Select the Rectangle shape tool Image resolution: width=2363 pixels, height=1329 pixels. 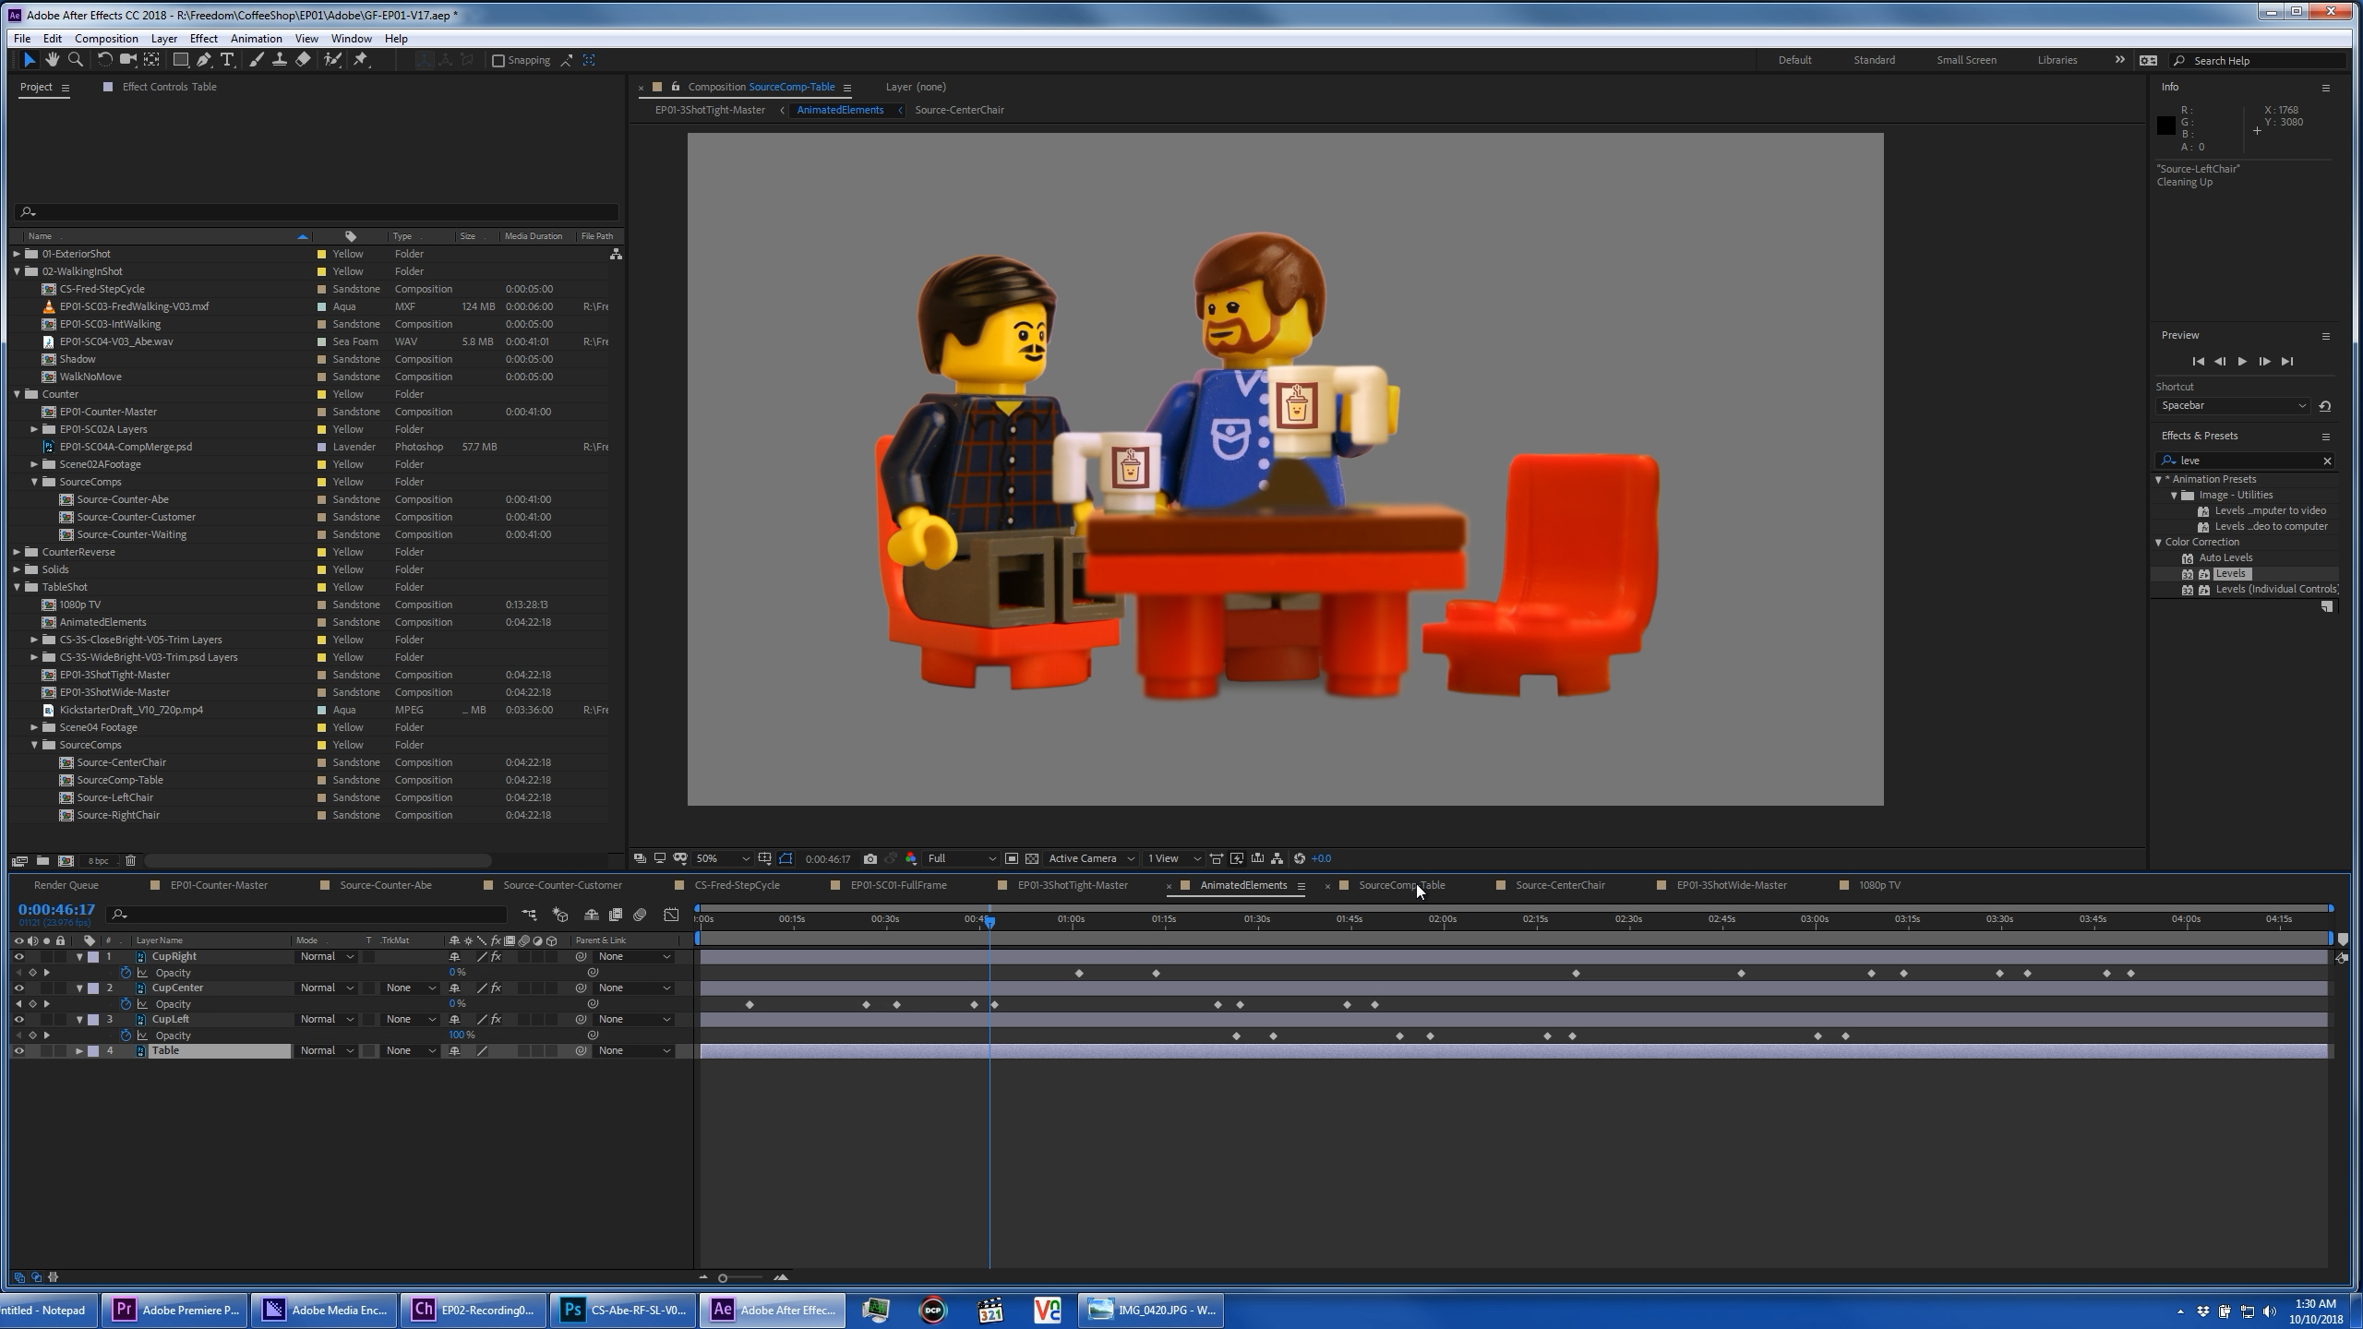pos(181,60)
